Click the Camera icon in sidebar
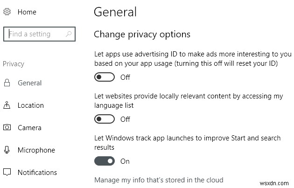The width and height of the screenshot is (294, 188). point(7,127)
